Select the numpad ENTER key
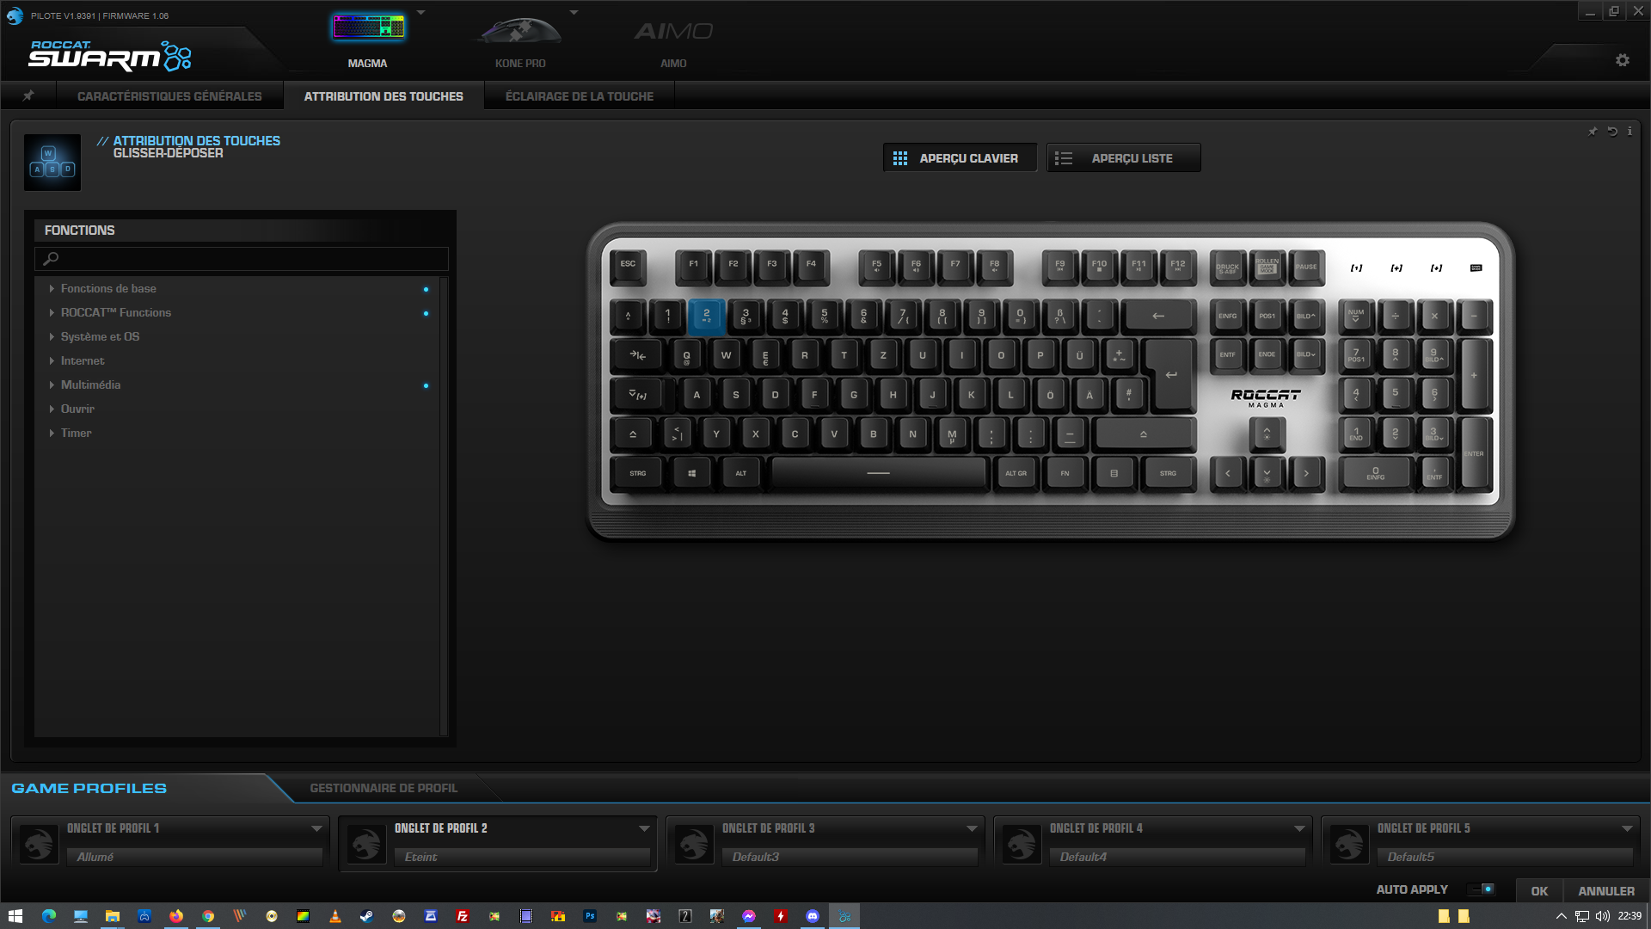1651x929 pixels. (1474, 453)
